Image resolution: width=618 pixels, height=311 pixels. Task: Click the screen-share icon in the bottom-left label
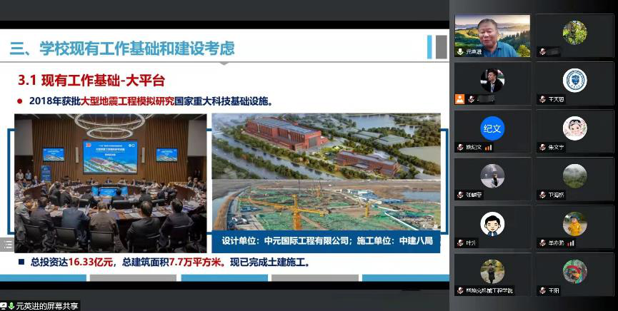4,306
